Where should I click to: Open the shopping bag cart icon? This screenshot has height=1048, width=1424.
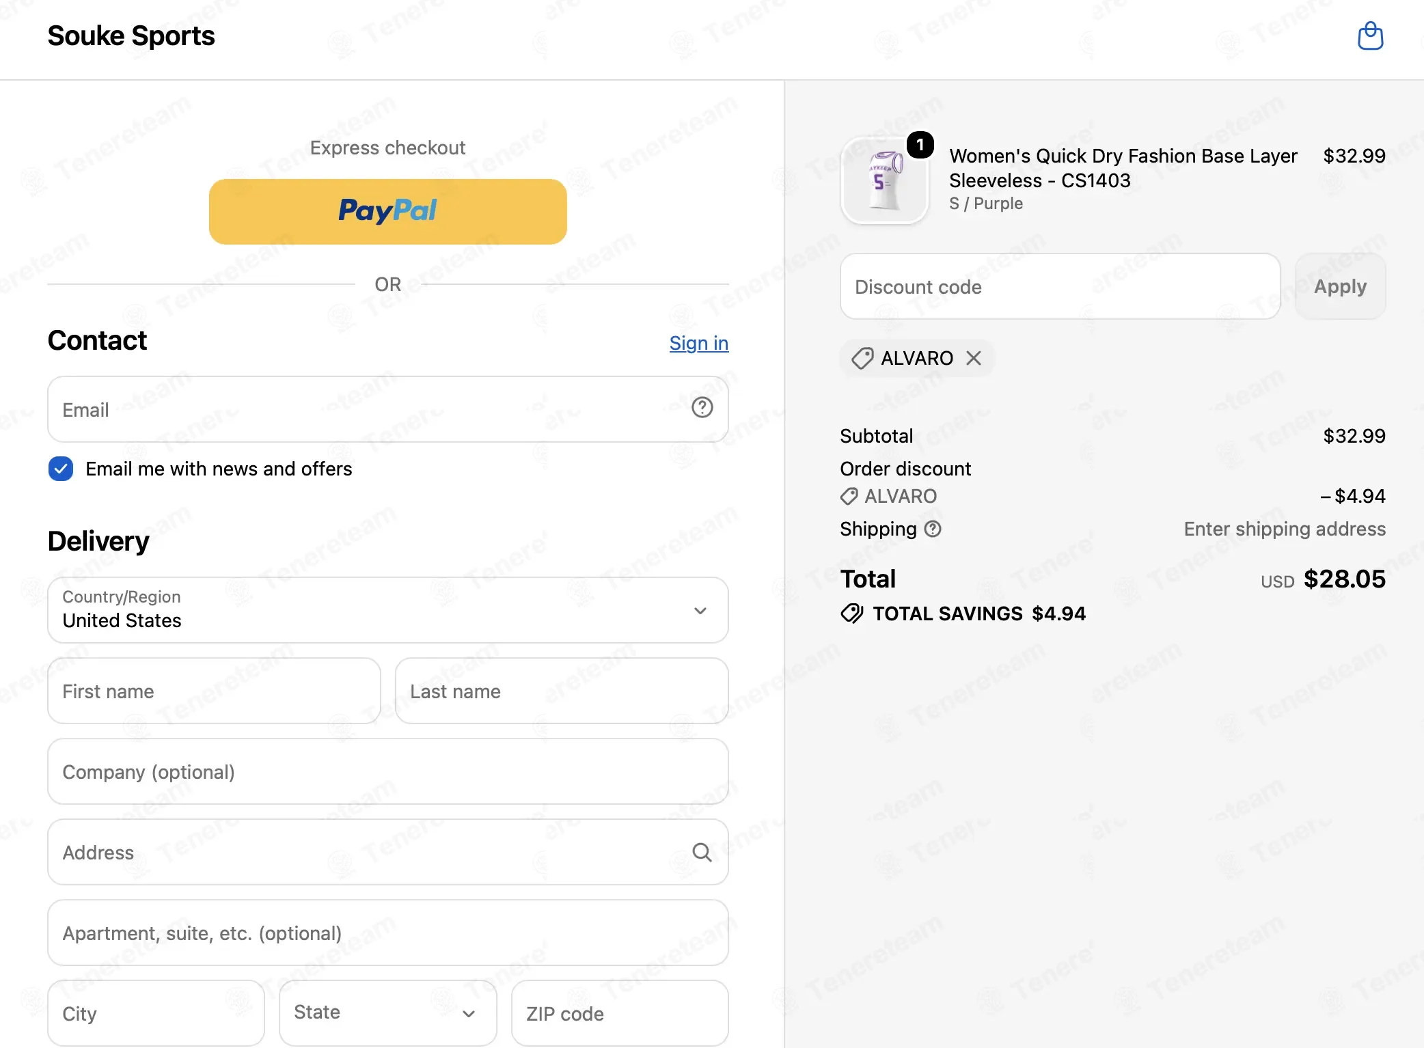pos(1370,36)
